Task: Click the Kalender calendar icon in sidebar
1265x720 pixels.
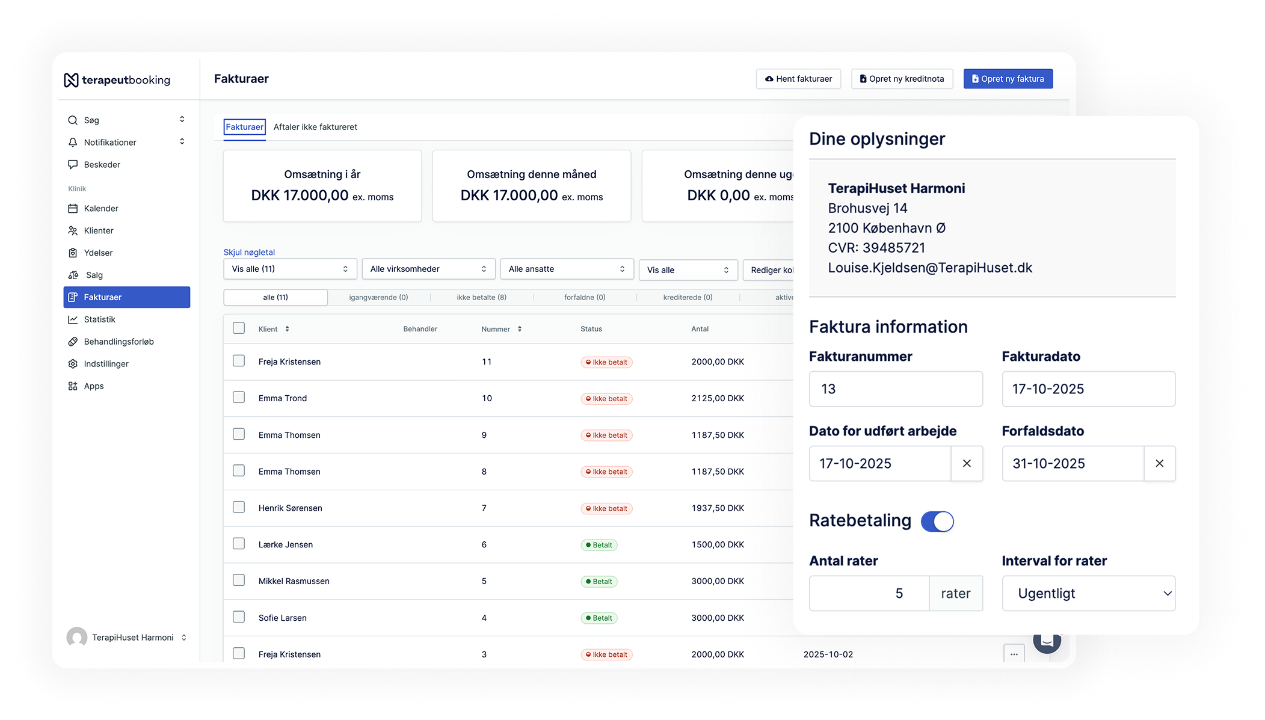Action: click(73, 209)
